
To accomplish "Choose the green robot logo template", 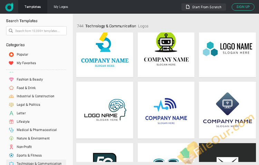I will [166, 55].
